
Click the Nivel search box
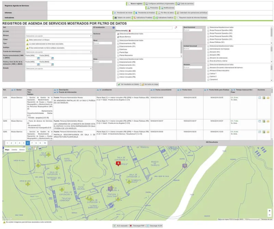click(102, 43)
